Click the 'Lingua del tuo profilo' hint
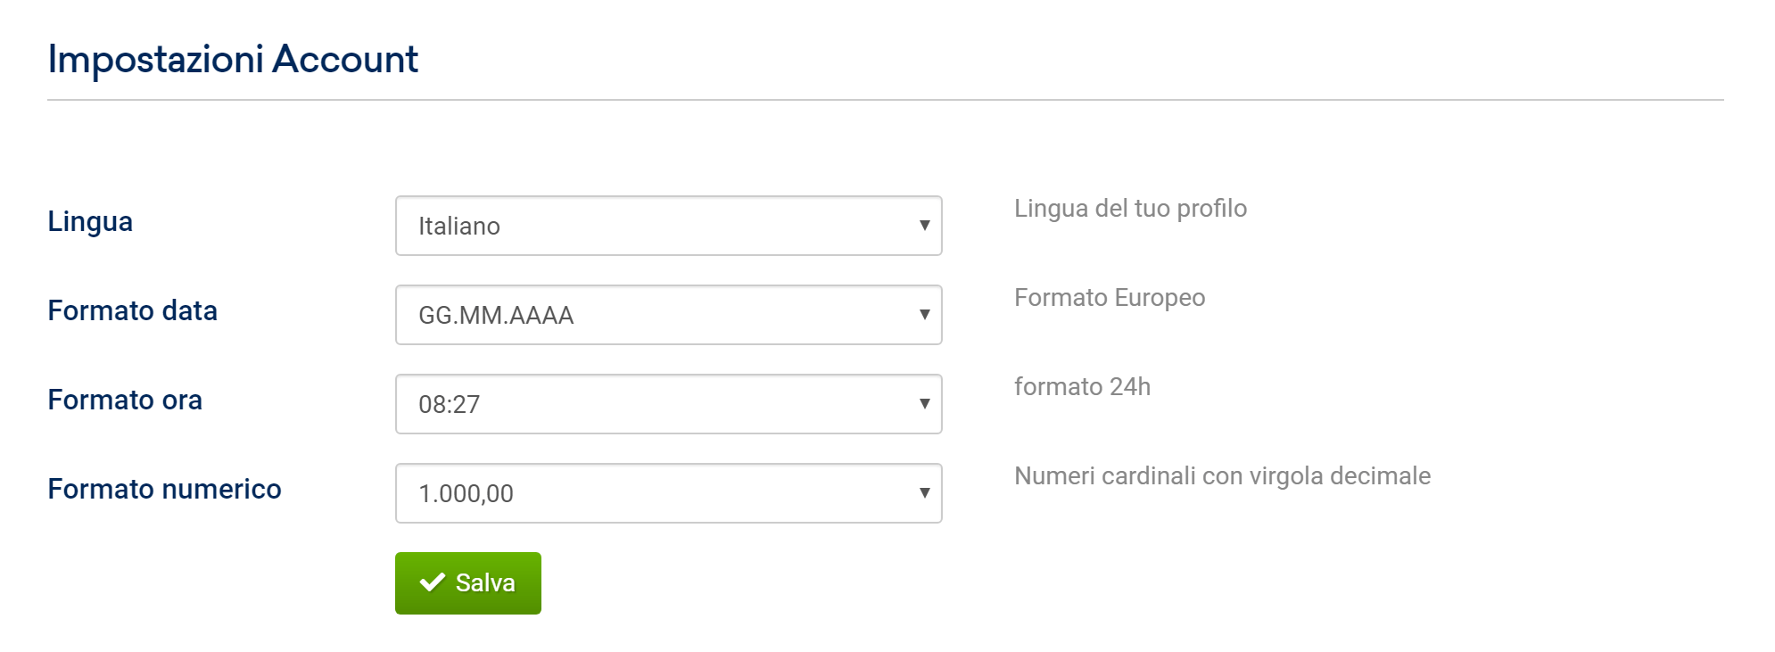 [1130, 208]
